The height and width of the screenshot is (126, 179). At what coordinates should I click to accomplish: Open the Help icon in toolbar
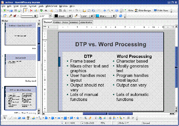click(x=117, y=11)
